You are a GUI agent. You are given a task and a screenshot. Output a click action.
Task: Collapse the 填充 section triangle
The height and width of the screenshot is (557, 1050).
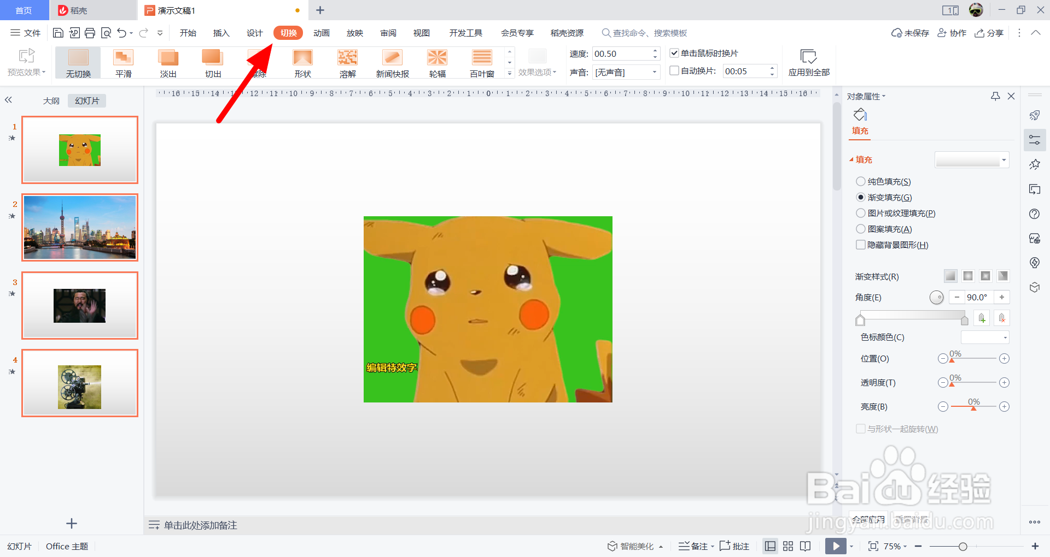click(851, 159)
